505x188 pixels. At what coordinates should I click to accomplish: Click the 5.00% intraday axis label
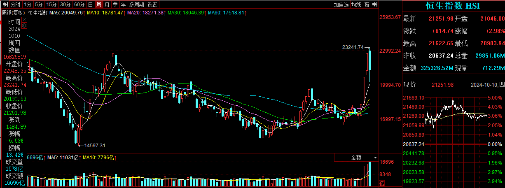(495, 98)
